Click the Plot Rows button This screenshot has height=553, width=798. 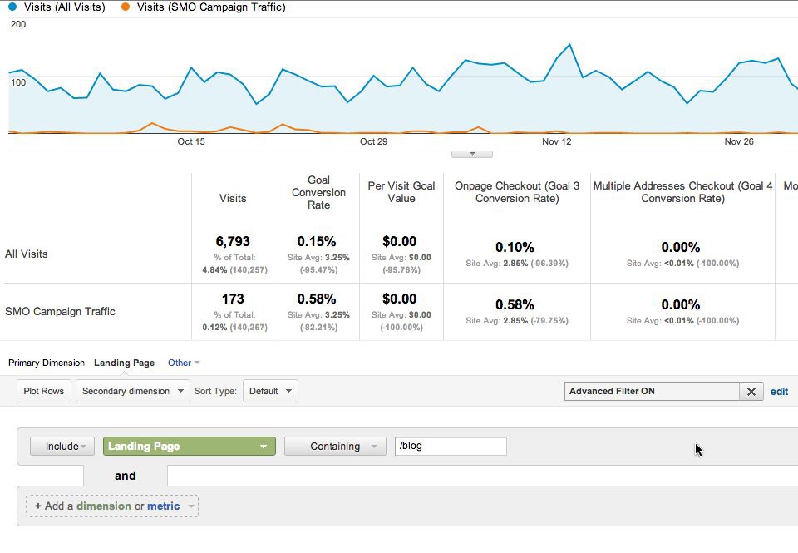pyautogui.click(x=44, y=391)
